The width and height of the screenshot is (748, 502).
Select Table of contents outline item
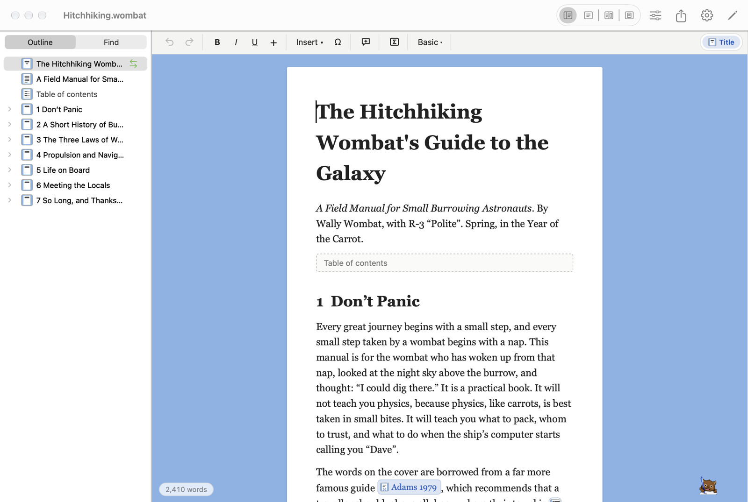75,94
